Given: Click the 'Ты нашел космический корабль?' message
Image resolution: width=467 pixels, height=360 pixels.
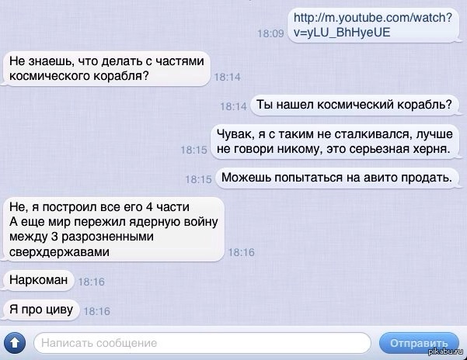Looking at the screenshot, I should pos(354,105).
